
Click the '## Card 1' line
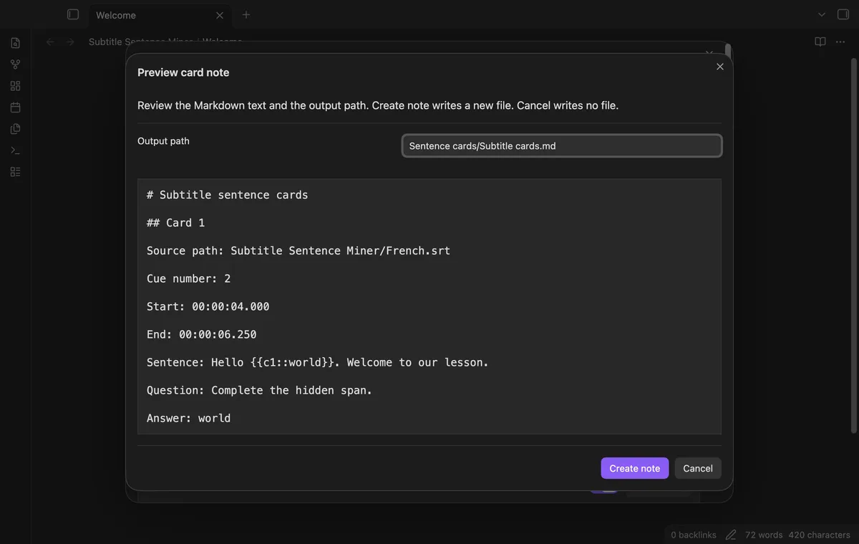coord(176,223)
